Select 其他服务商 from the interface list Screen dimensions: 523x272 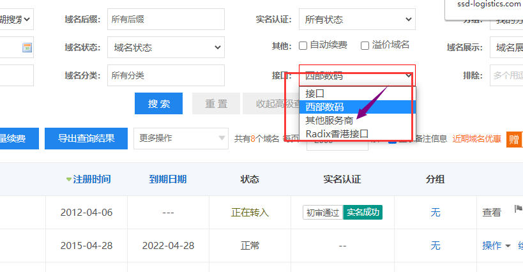pyautogui.click(x=329, y=120)
